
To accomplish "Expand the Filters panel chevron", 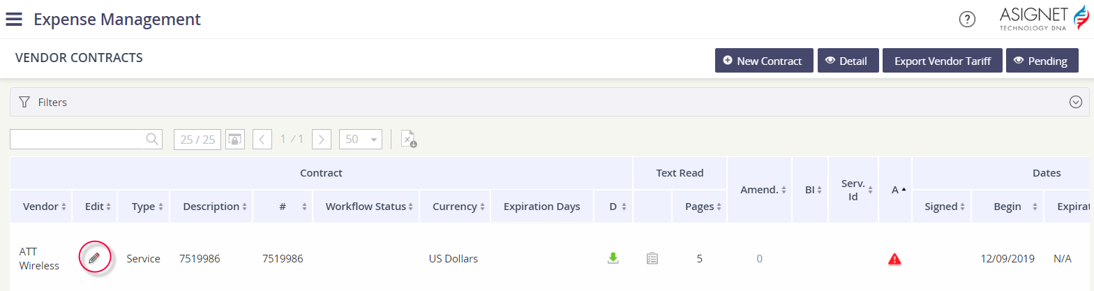I will (1075, 103).
